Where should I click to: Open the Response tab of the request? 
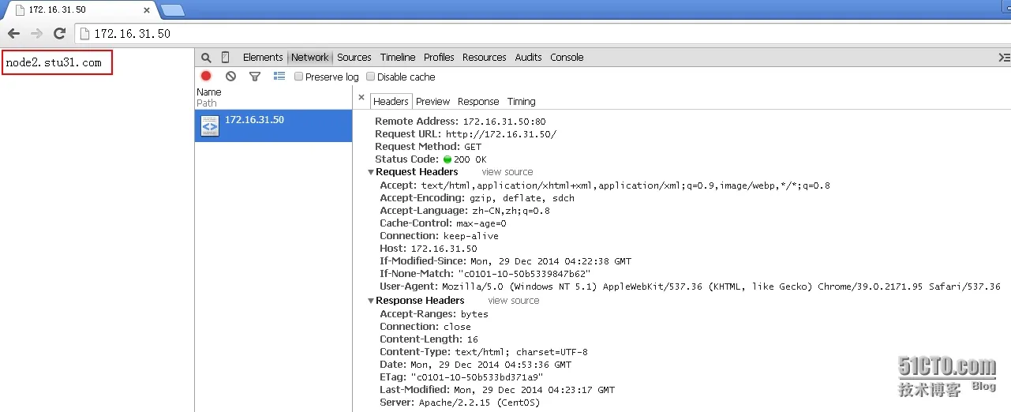point(478,102)
